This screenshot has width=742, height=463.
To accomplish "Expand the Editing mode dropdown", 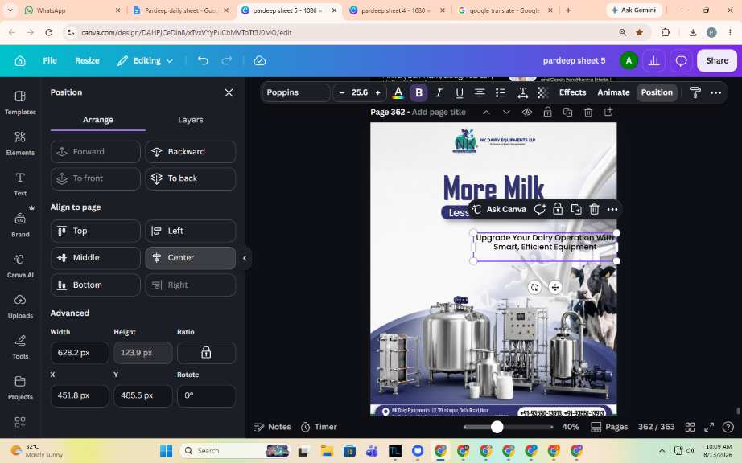I will [x=146, y=60].
